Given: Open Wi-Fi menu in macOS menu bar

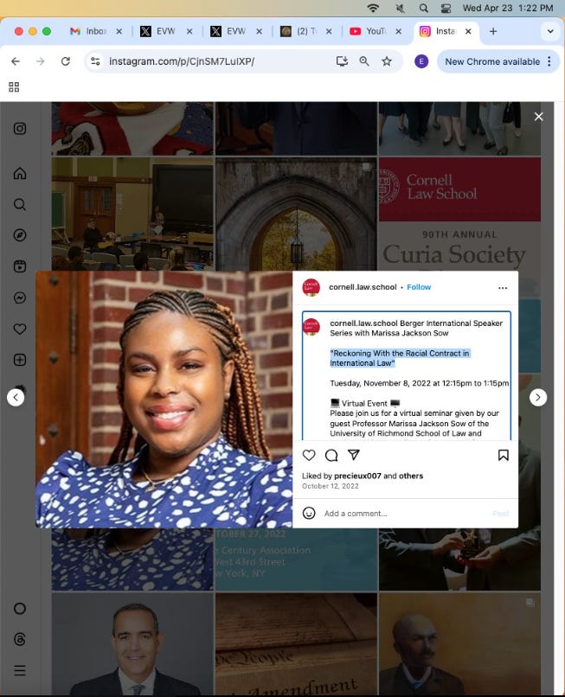Looking at the screenshot, I should point(373,8).
